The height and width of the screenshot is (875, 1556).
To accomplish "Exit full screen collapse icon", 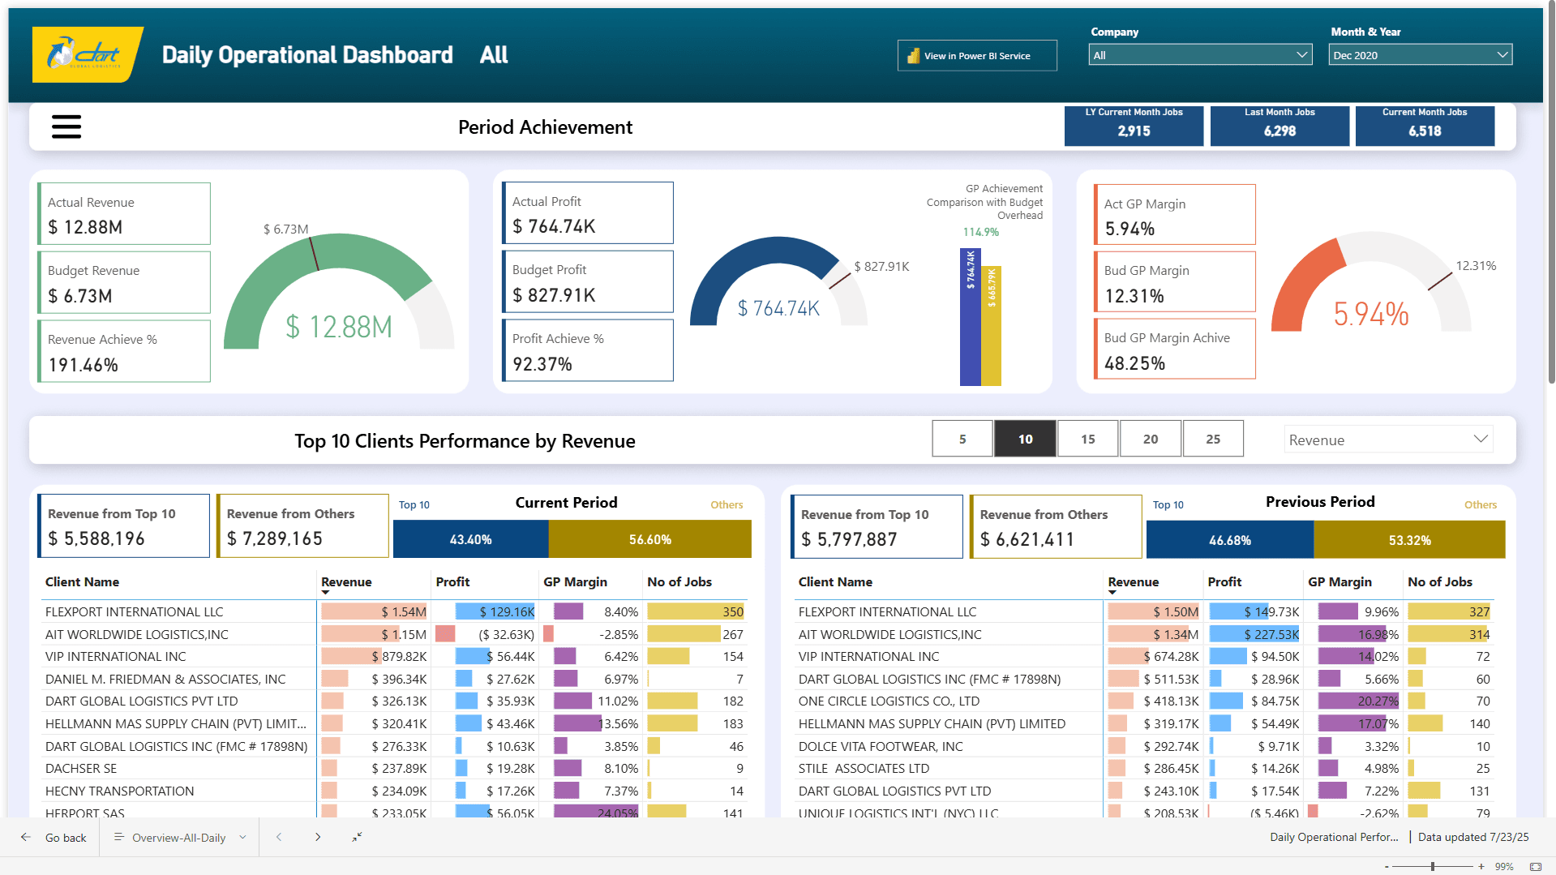I will click(357, 837).
